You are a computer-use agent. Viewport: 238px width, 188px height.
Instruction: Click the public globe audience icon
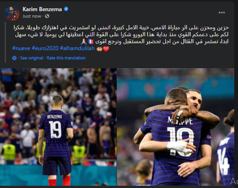coord(47,16)
